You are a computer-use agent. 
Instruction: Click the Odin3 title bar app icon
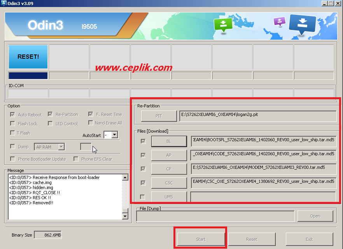coord(4,3)
